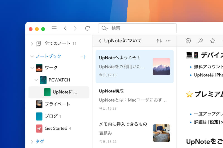Click the mountain thumbnail in welcome note
The width and height of the screenshot is (223, 148).
pos(161,66)
